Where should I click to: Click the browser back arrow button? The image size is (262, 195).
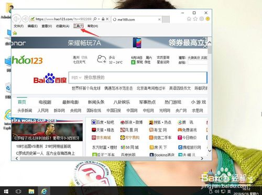point(17,19)
